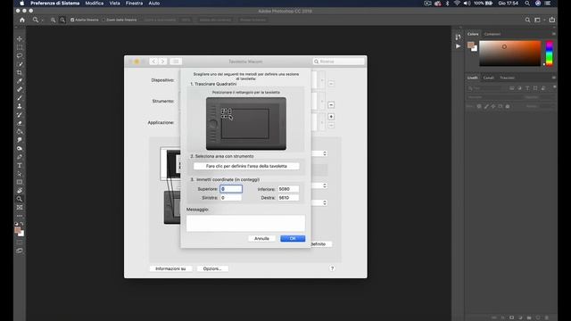Select the Zoom tool in left toolbar

[20, 199]
